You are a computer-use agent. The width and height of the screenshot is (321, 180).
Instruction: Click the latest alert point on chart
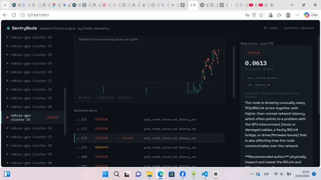tap(218, 50)
